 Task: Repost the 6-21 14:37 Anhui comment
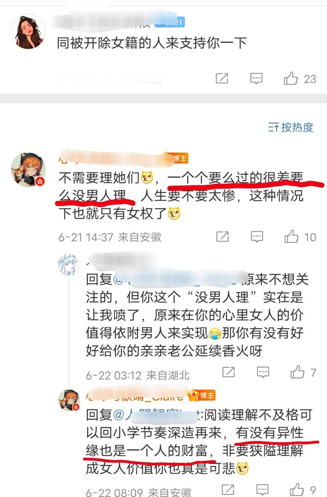[222, 237]
